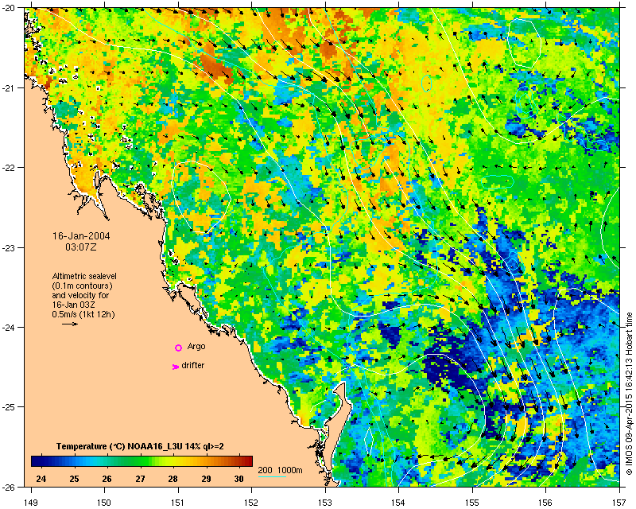Click the latitude axis label -25
The width and height of the screenshot is (636, 509).
pos(8,406)
